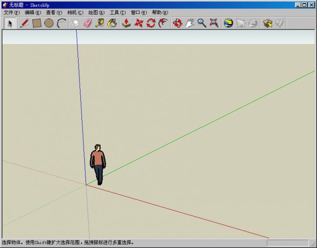Open the 编辑(E) menu
This screenshot has width=317, height=248.
(33, 13)
